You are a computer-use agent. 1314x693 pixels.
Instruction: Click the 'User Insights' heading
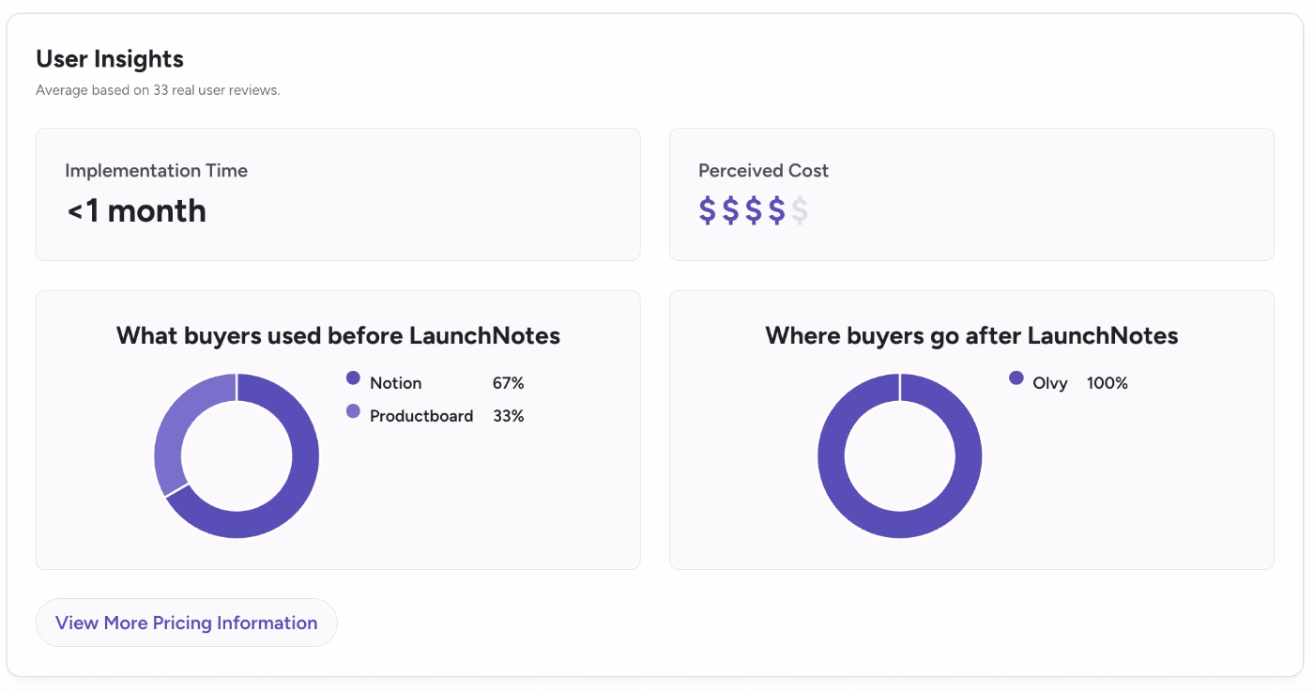(110, 59)
